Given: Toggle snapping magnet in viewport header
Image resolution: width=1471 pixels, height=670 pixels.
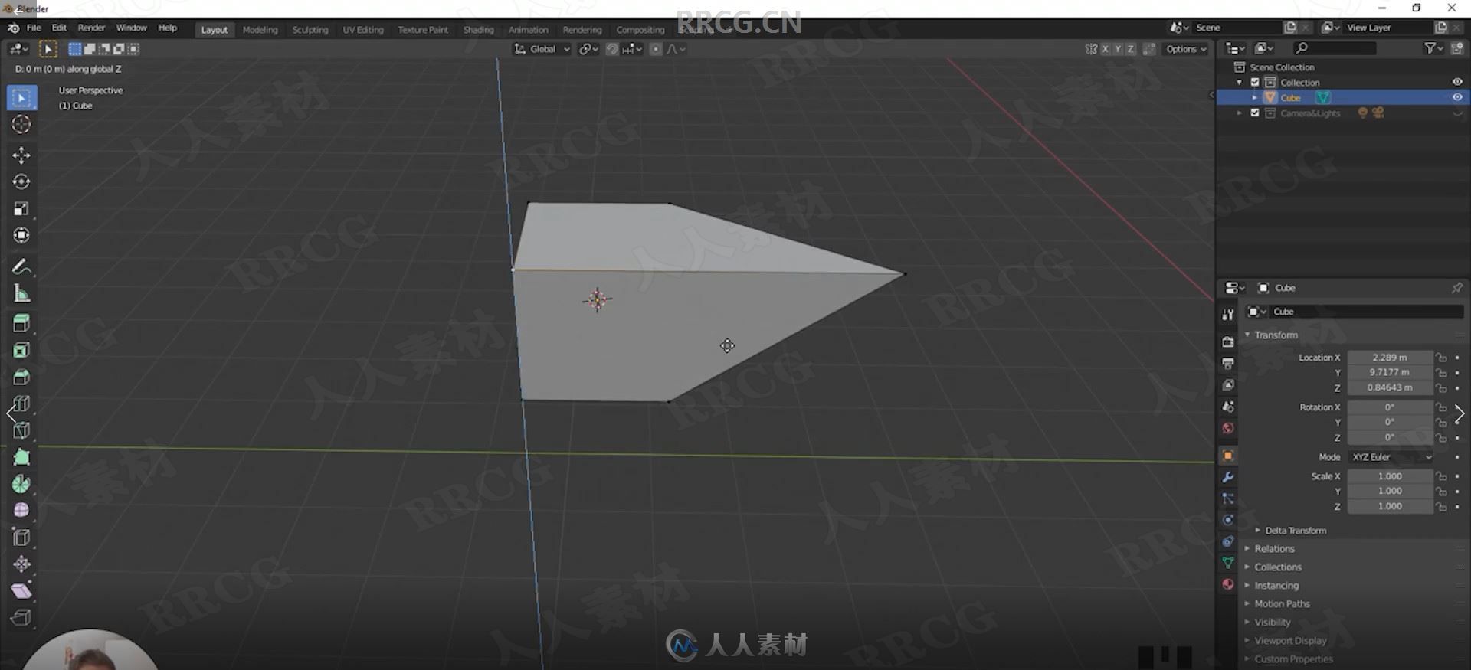Looking at the screenshot, I should tap(612, 49).
